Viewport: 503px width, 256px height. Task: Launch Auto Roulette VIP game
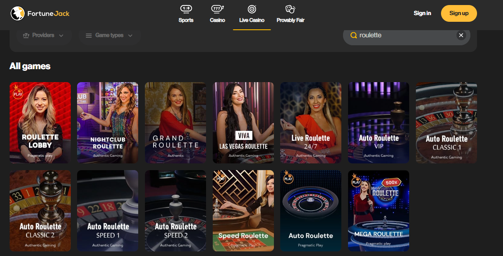coord(379,122)
